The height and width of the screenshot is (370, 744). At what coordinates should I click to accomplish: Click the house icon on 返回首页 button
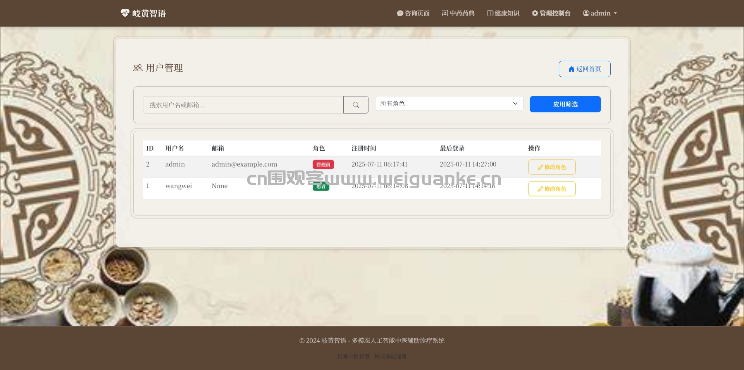(571, 69)
